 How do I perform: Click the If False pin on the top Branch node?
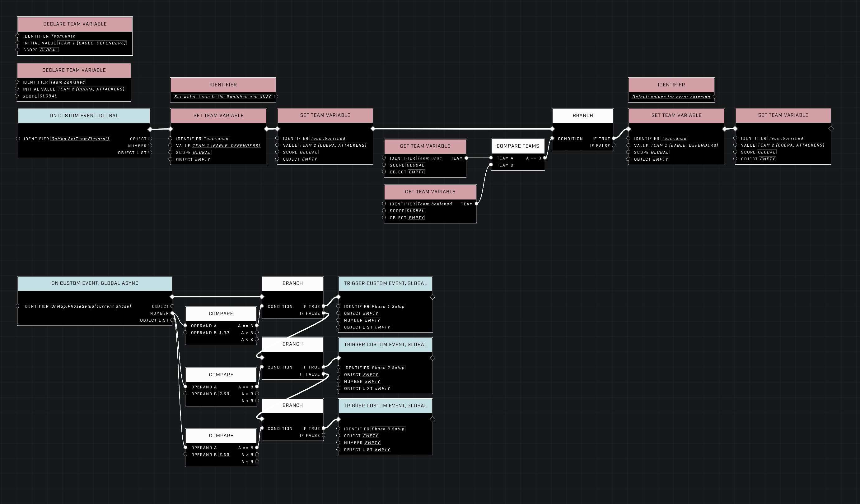[x=614, y=145]
